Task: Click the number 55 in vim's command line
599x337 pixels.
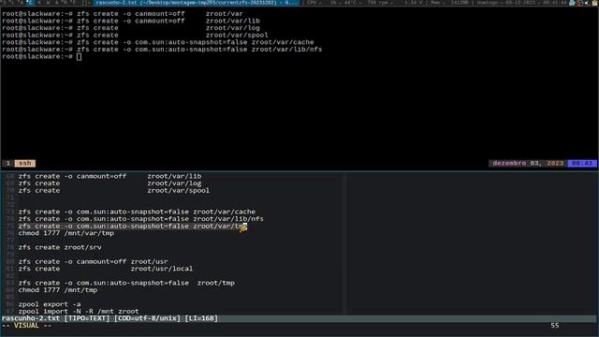Action: [x=555, y=326]
